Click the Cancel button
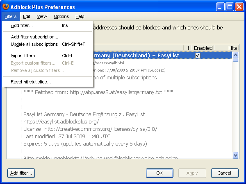The height and width of the screenshot is (184, 246). click(x=225, y=173)
